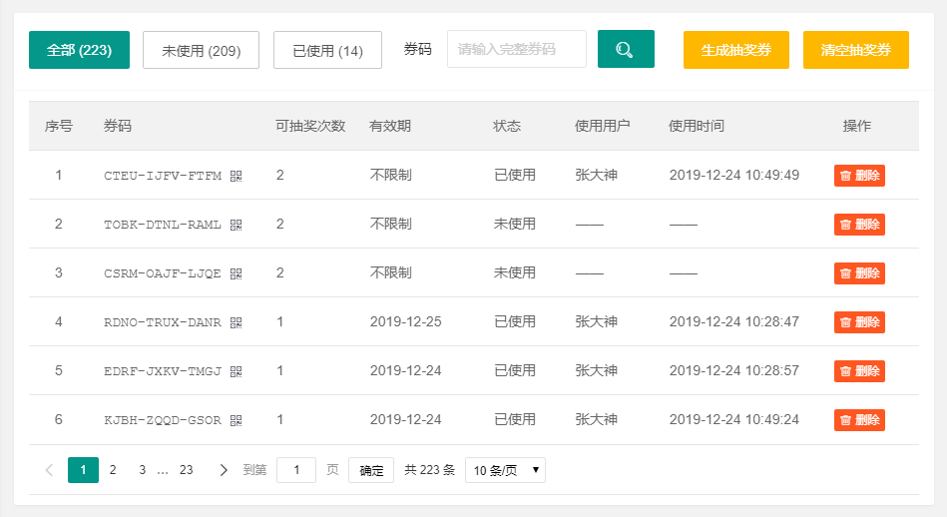This screenshot has height=517, width=947.
Task: Go to page 23 in pagination
Action: (x=186, y=470)
